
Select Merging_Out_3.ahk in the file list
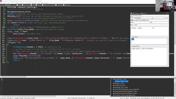121,87
